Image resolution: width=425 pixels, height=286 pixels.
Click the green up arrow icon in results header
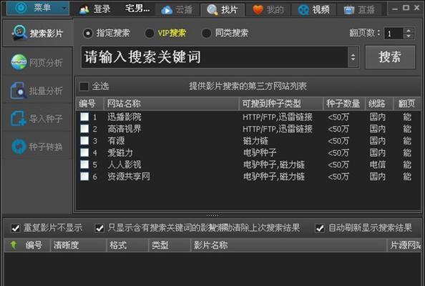(14, 245)
